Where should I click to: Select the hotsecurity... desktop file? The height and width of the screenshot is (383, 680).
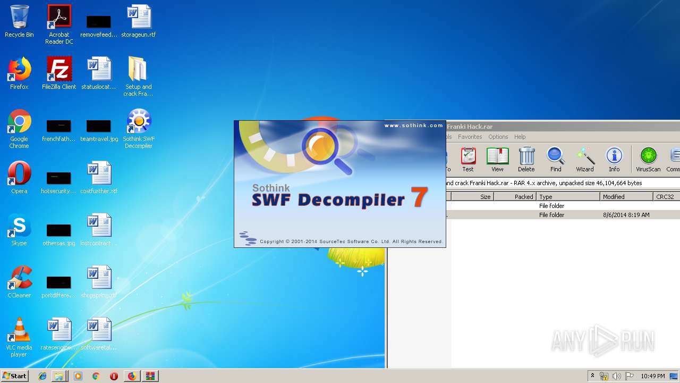tap(59, 182)
